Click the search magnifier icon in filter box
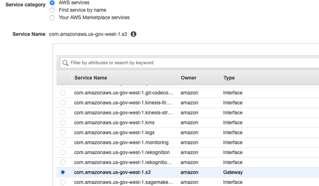 click(66, 63)
